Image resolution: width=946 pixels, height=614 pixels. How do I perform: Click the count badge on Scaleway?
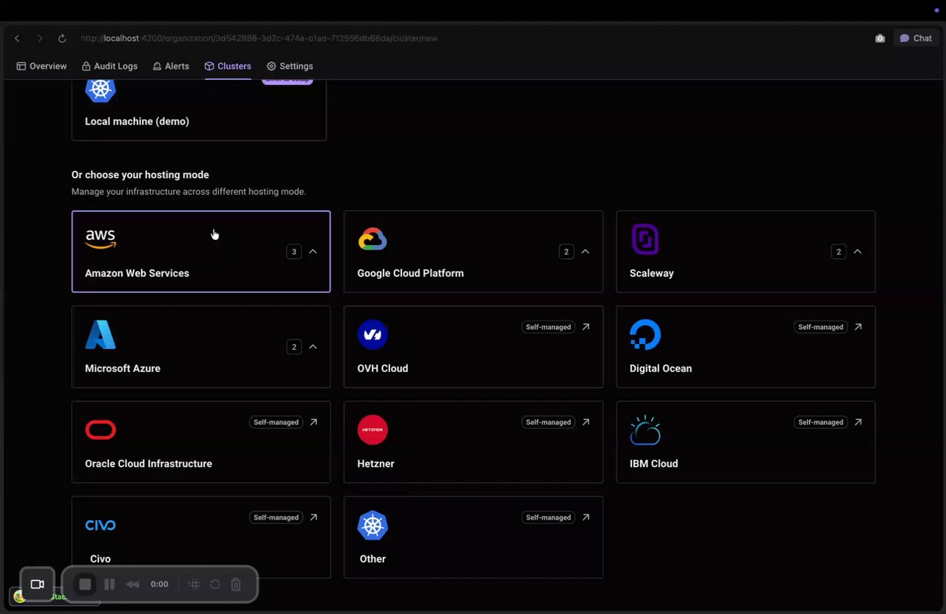[x=839, y=252]
